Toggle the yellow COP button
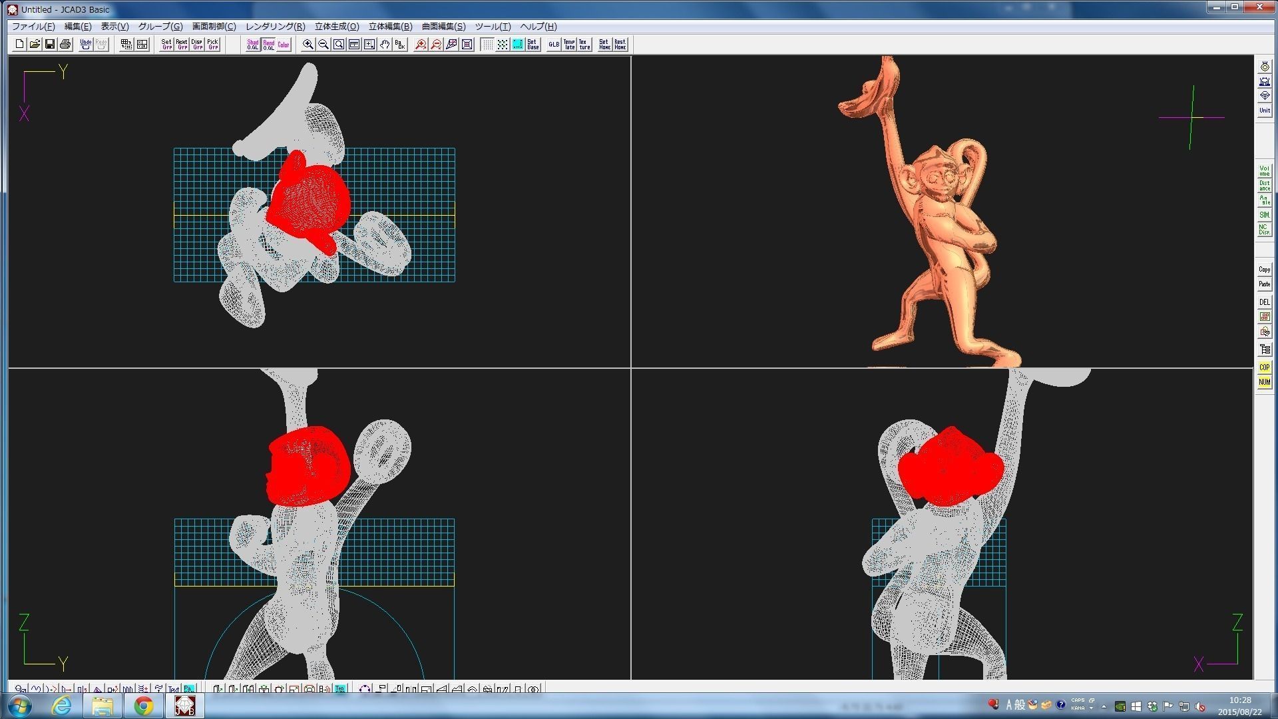 click(1264, 367)
